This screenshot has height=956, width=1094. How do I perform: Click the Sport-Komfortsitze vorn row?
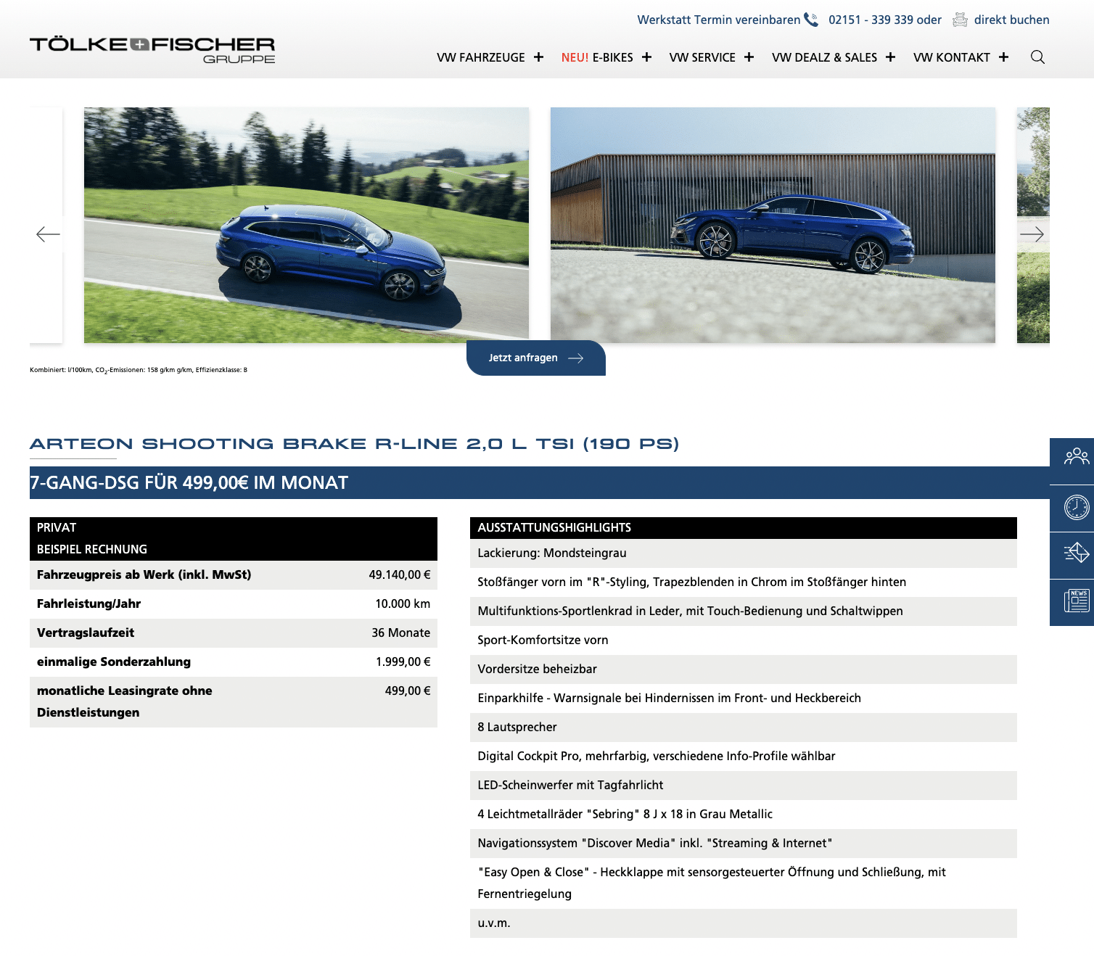pyautogui.click(x=744, y=640)
